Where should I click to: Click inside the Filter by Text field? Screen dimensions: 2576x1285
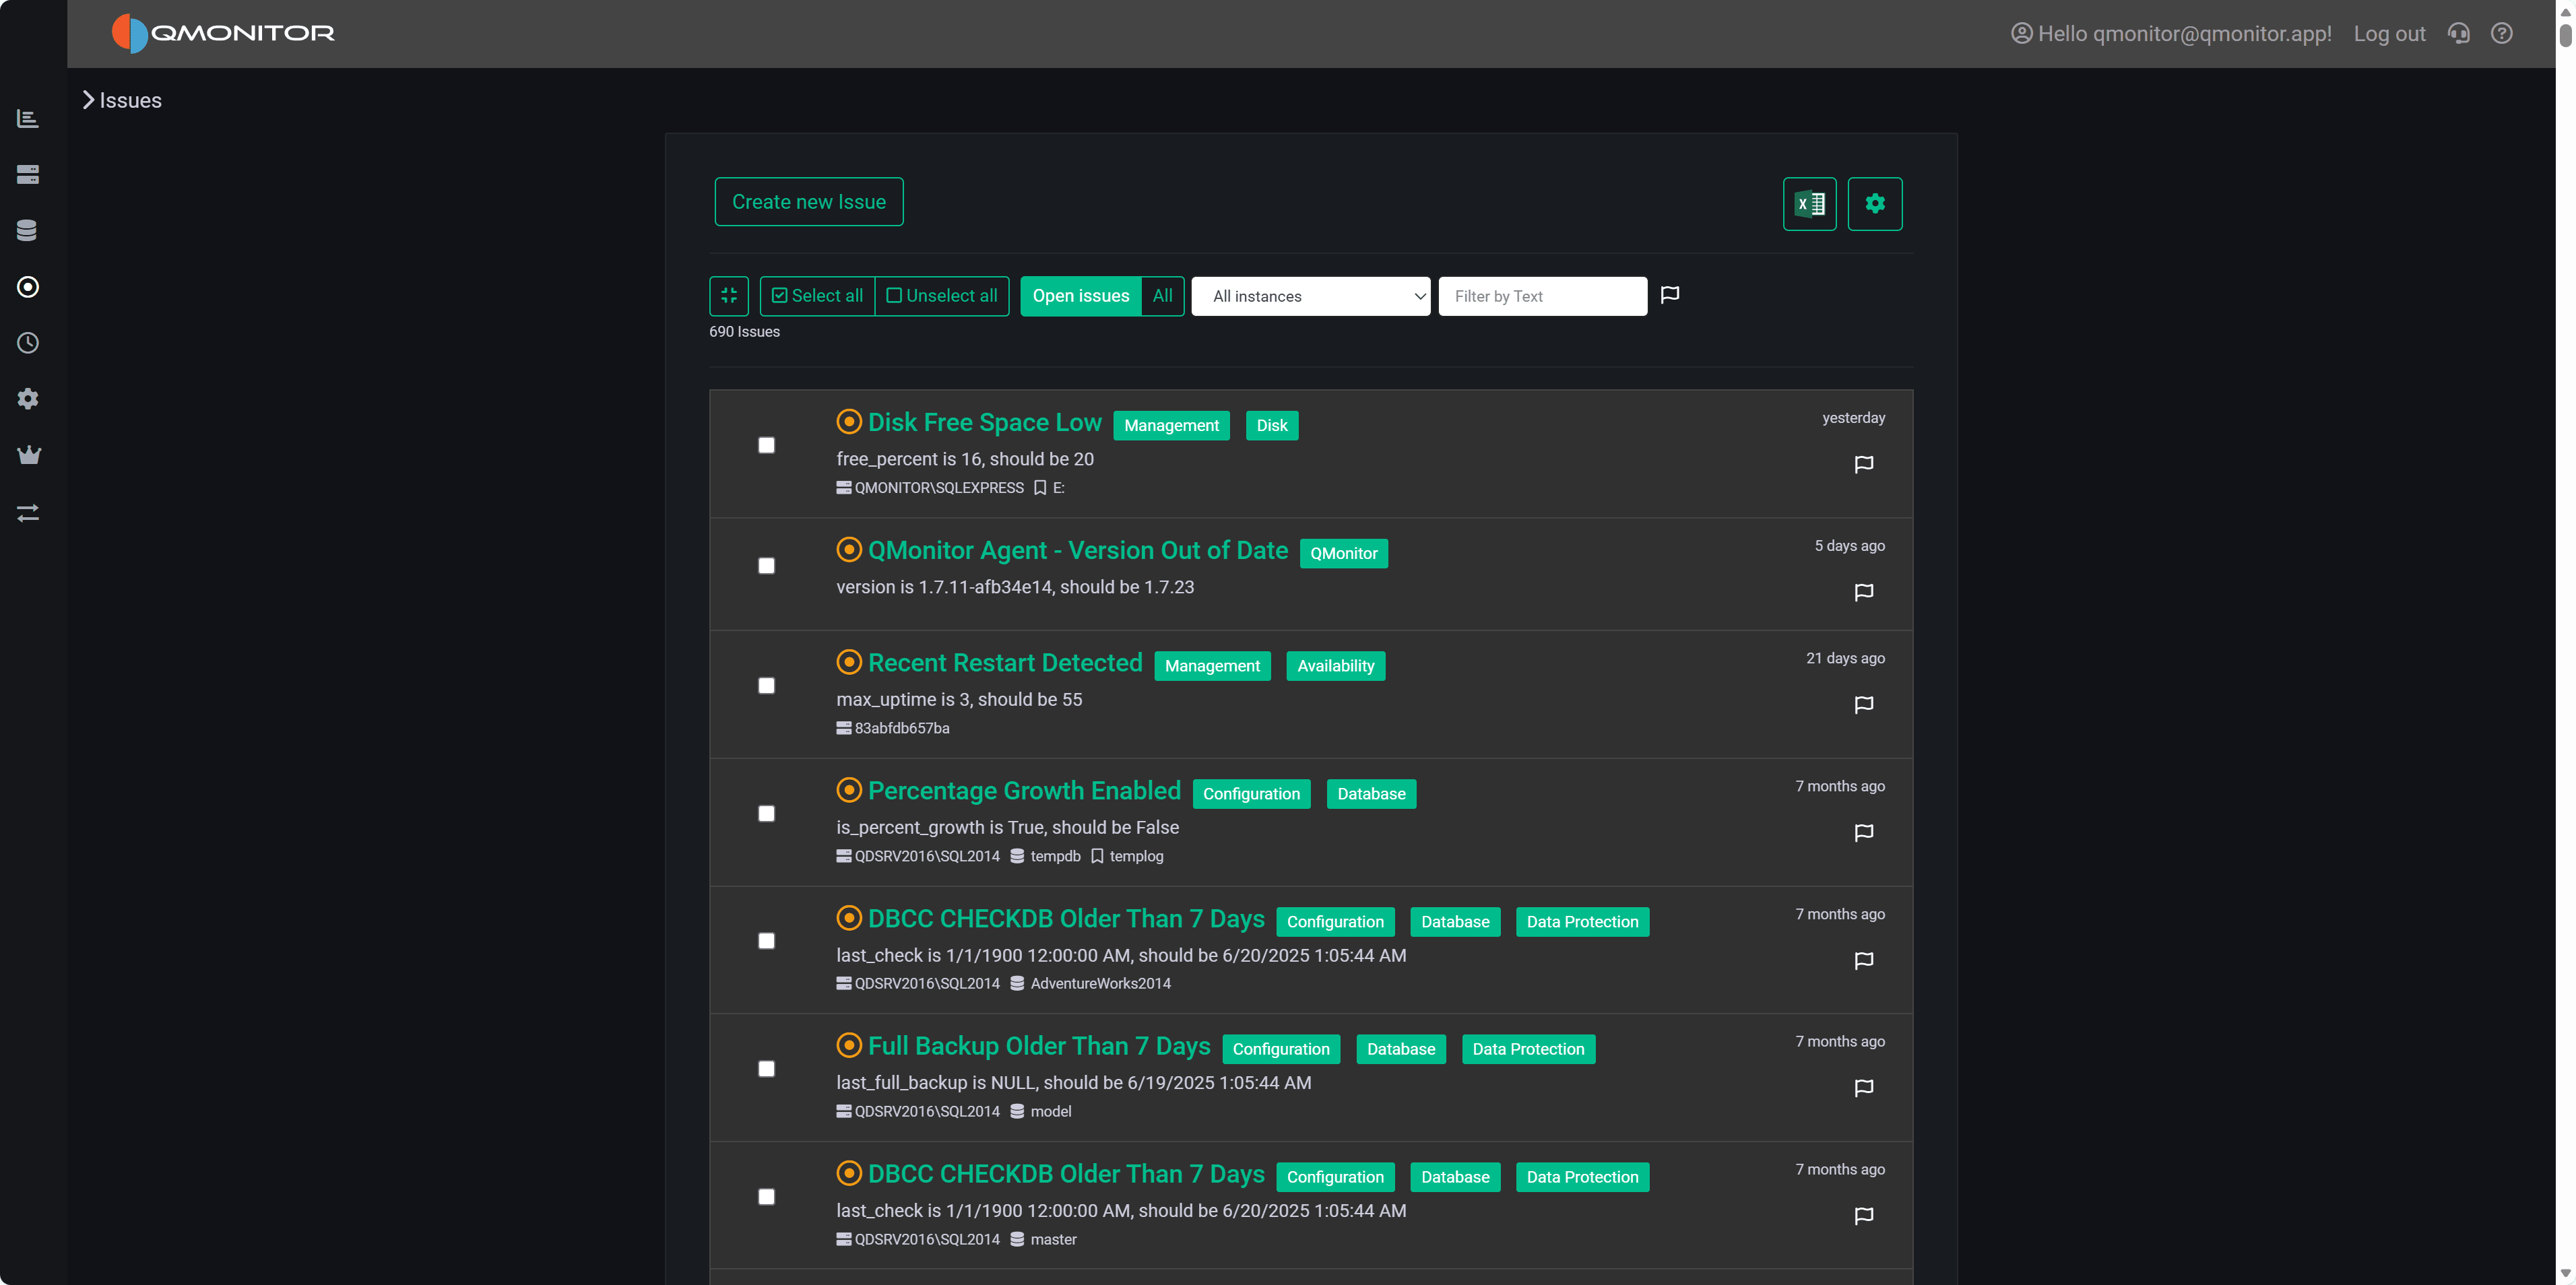[x=1541, y=296]
